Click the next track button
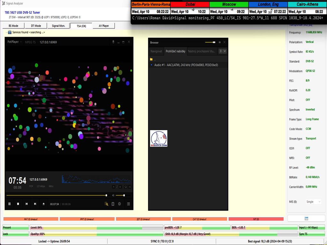Screen dimensions: 327x245 point(35,204)
